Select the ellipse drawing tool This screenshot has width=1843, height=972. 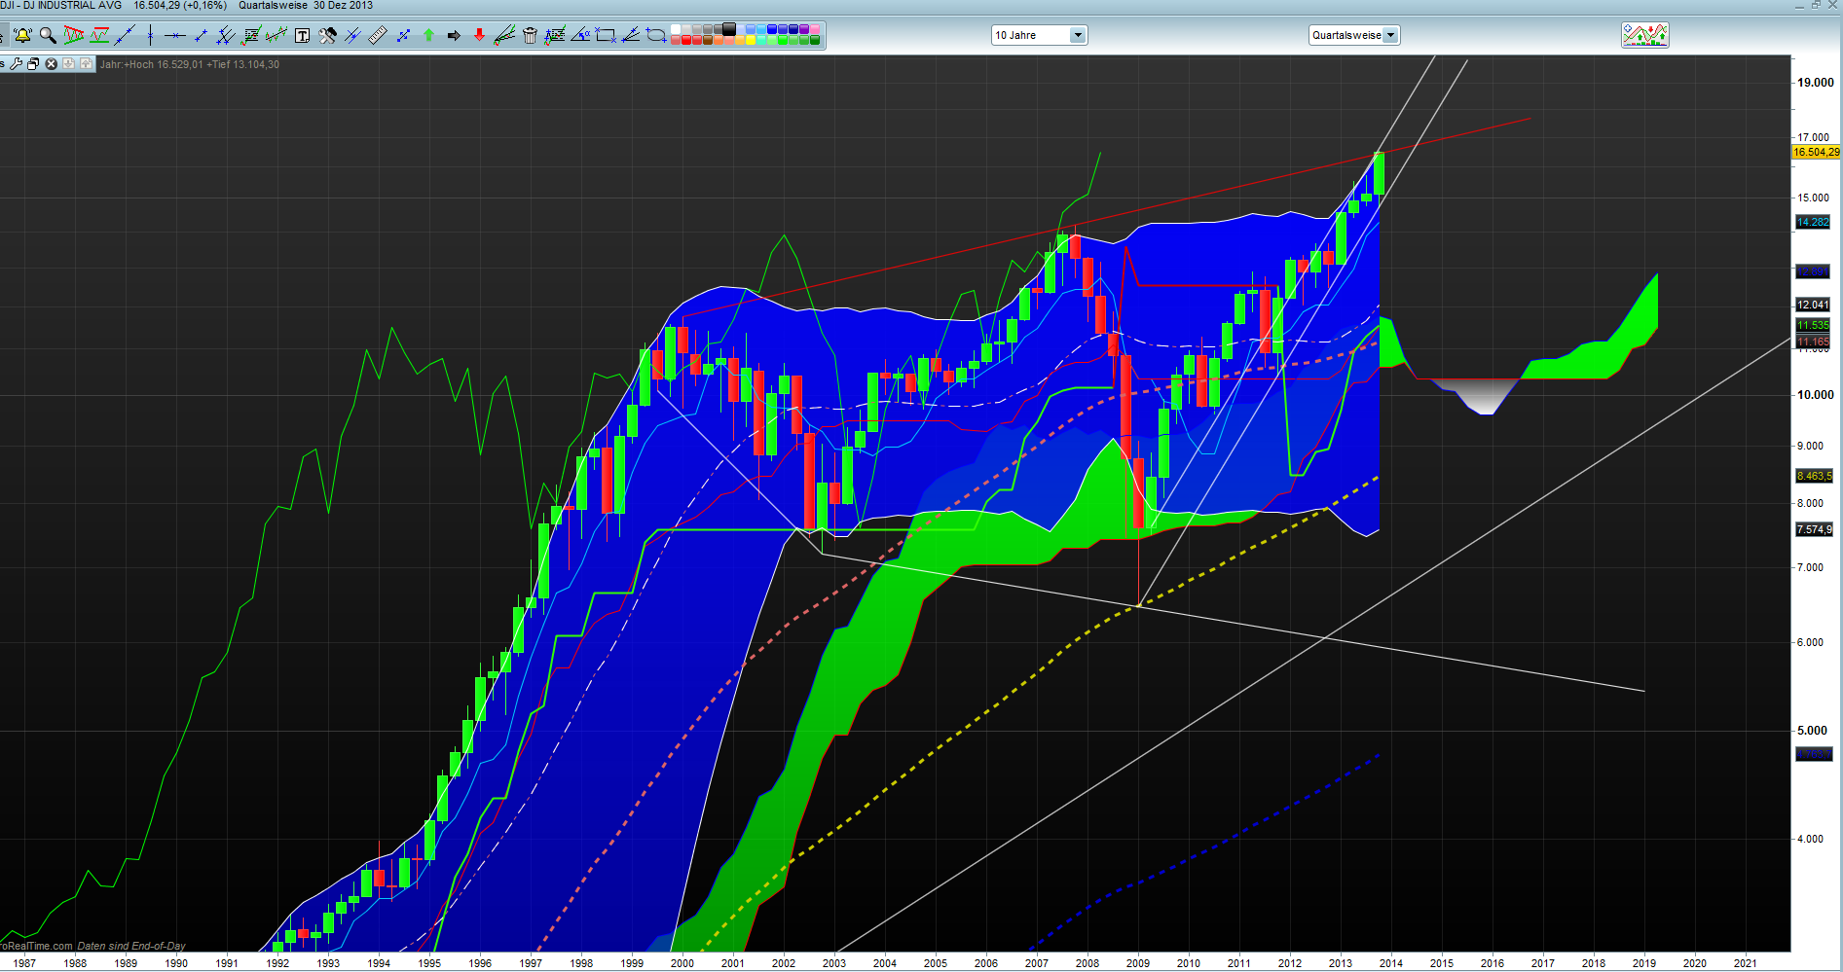click(656, 36)
